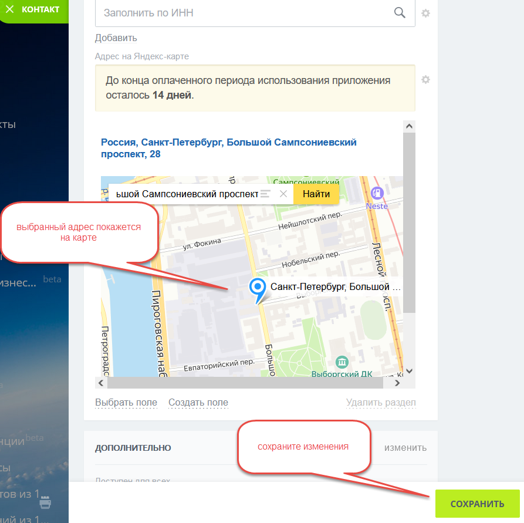
Task: Open settings gear beside the trial notice
Action: (x=425, y=80)
